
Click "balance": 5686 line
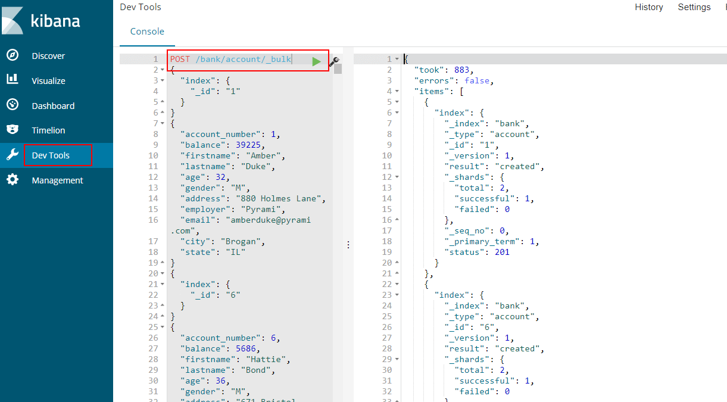[220, 349]
